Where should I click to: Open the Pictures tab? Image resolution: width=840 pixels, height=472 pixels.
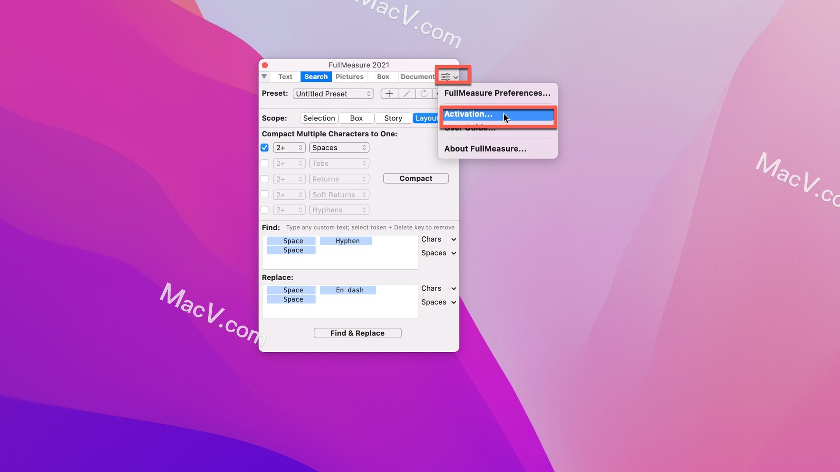click(x=350, y=77)
